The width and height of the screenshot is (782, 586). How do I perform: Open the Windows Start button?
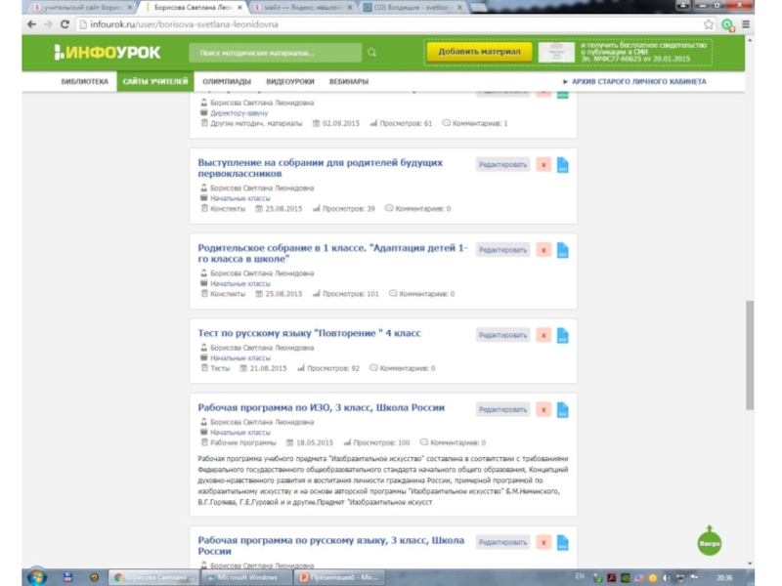[x=37, y=577]
